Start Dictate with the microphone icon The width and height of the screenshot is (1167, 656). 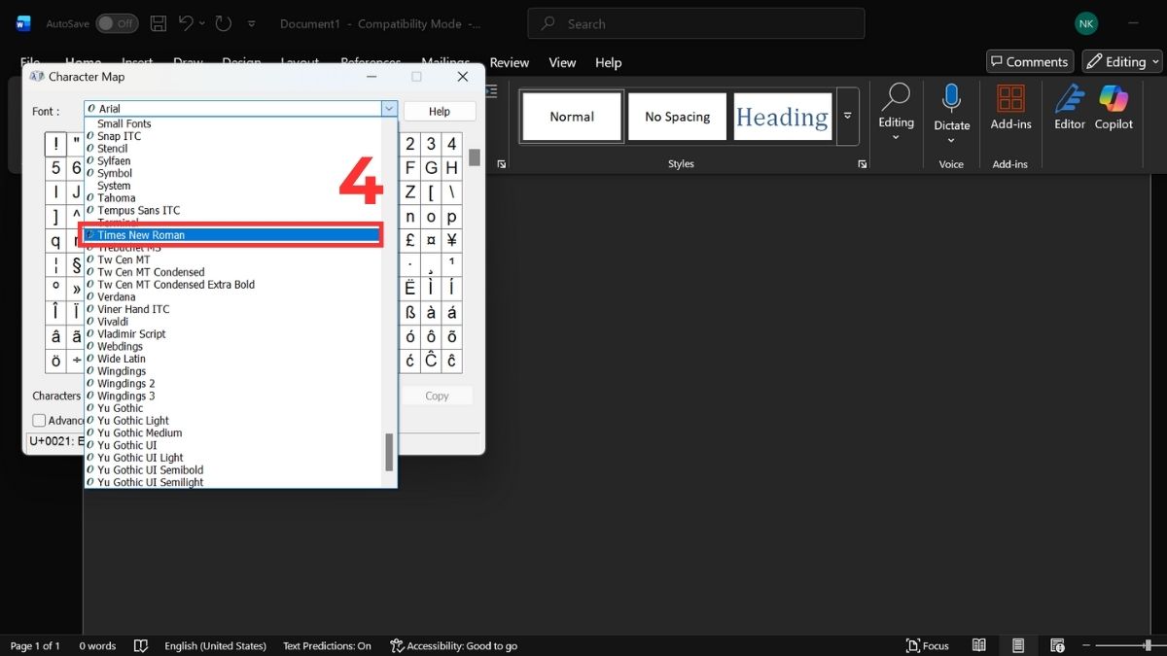(x=951, y=98)
